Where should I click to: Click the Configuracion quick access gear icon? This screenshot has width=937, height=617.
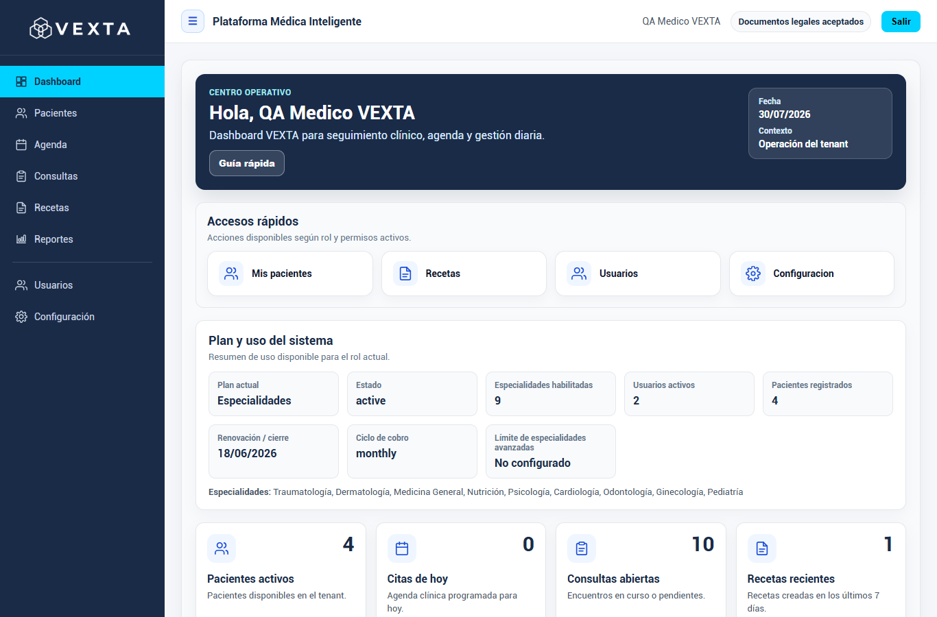coord(753,274)
